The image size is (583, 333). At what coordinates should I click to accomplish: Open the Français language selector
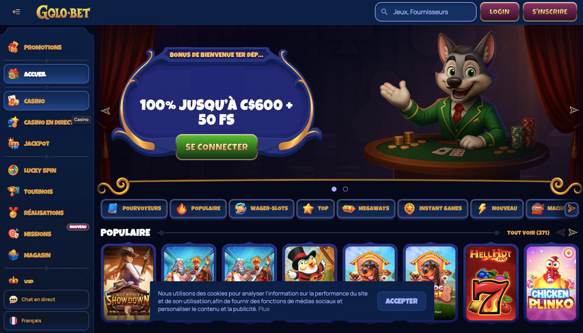pos(46,321)
